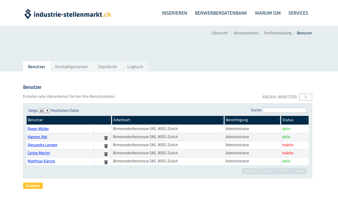Open the positions per page dropdown
The width and height of the screenshot is (338, 200).
pyautogui.click(x=44, y=111)
